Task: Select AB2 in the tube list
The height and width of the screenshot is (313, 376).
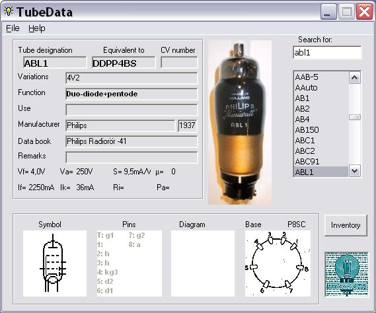Action: 321,108
